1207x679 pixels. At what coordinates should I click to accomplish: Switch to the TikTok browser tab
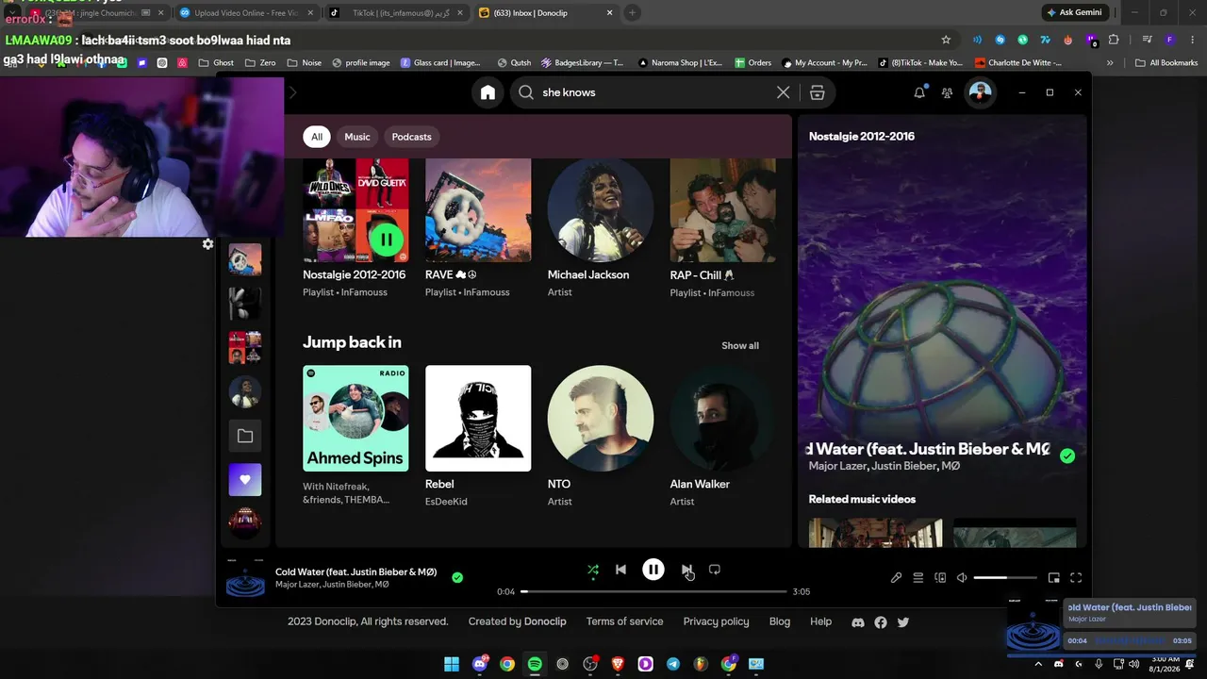tap(394, 13)
